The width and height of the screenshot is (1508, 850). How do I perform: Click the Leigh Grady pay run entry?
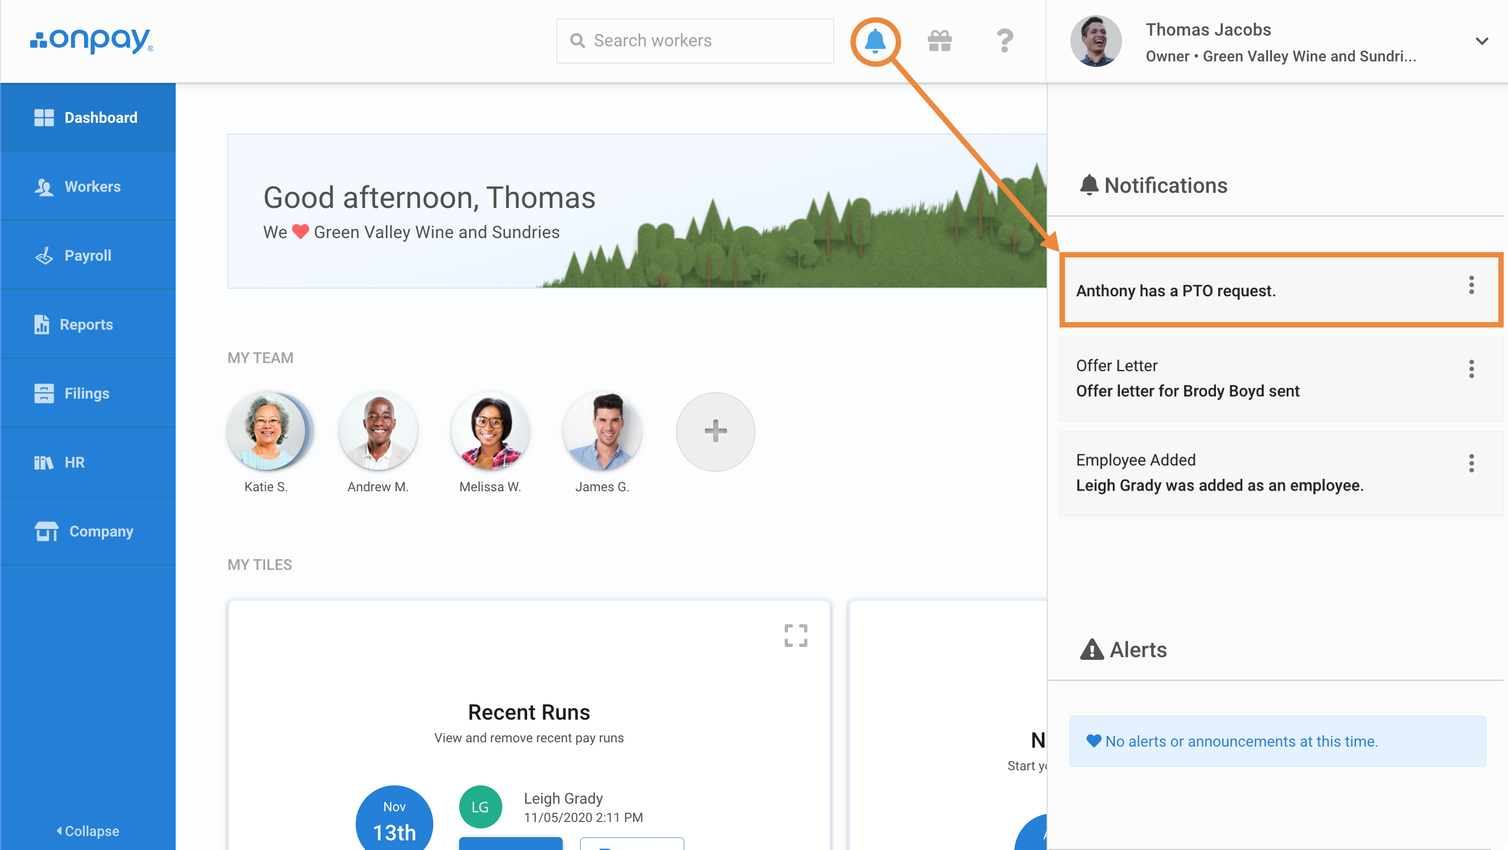pyautogui.click(x=583, y=807)
